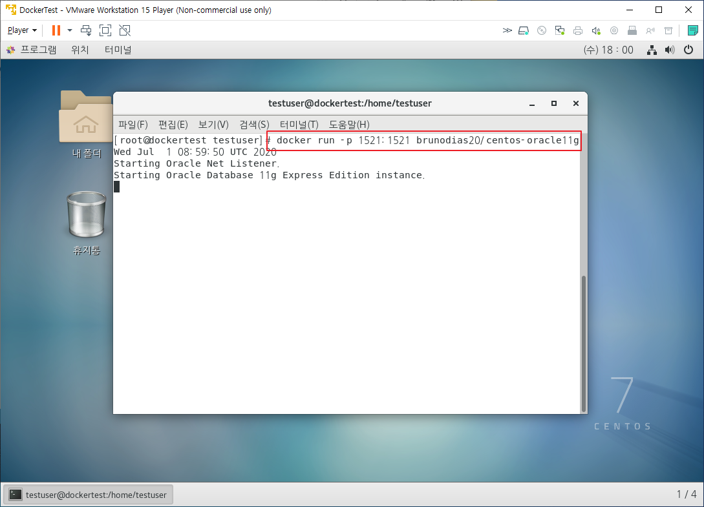Click the 'Starting Oracle Database 11g Express Edition instance.' line
Image resolution: width=704 pixels, height=507 pixels.
pos(269,175)
